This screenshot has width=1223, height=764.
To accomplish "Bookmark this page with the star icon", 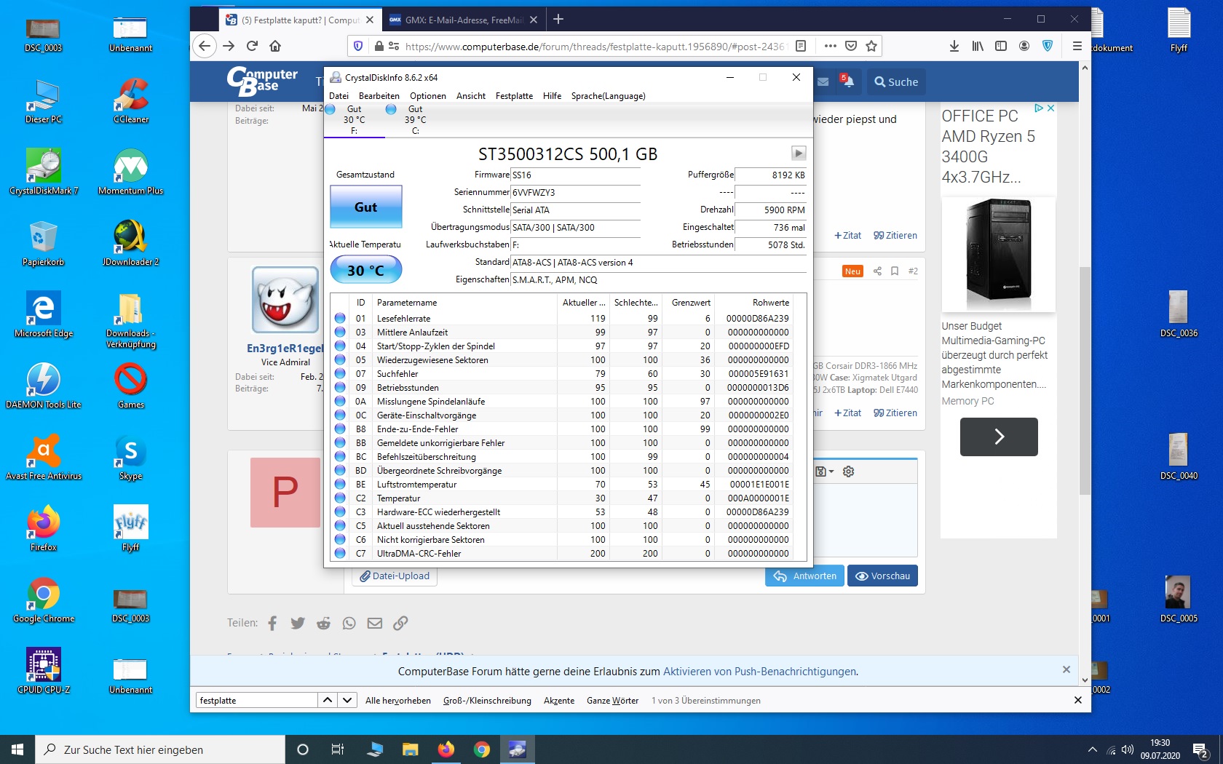I will coord(871,46).
